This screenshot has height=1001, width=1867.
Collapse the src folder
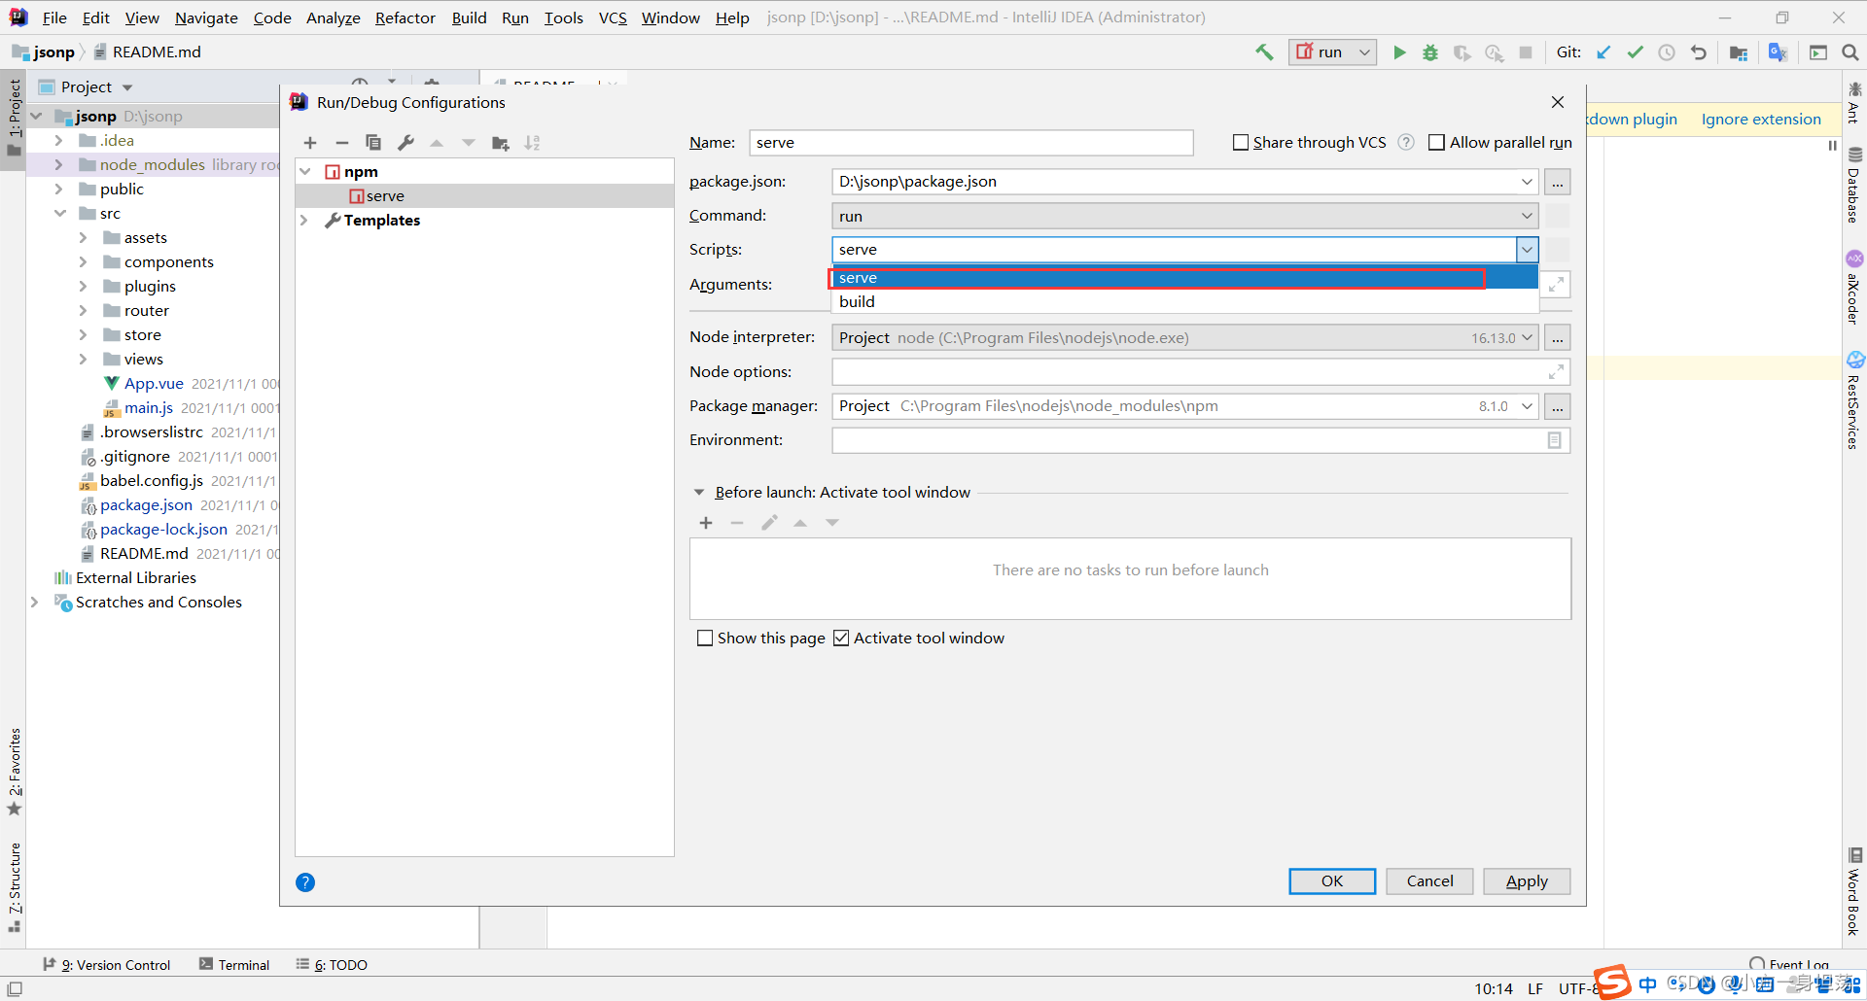pos(59,214)
